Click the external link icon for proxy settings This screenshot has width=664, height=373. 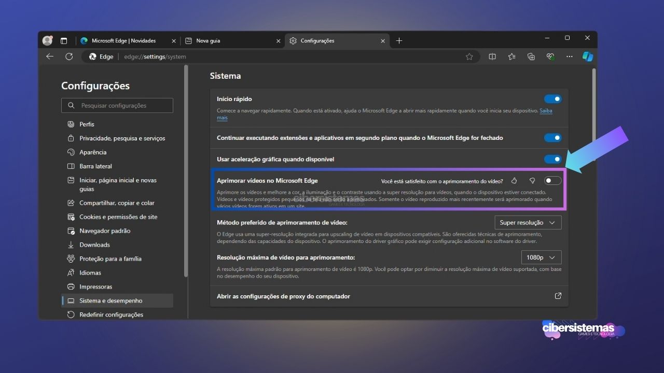click(x=558, y=296)
